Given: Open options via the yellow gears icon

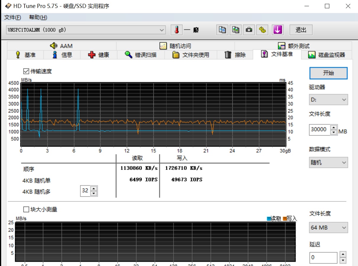Looking at the screenshot, I should click(262, 30).
